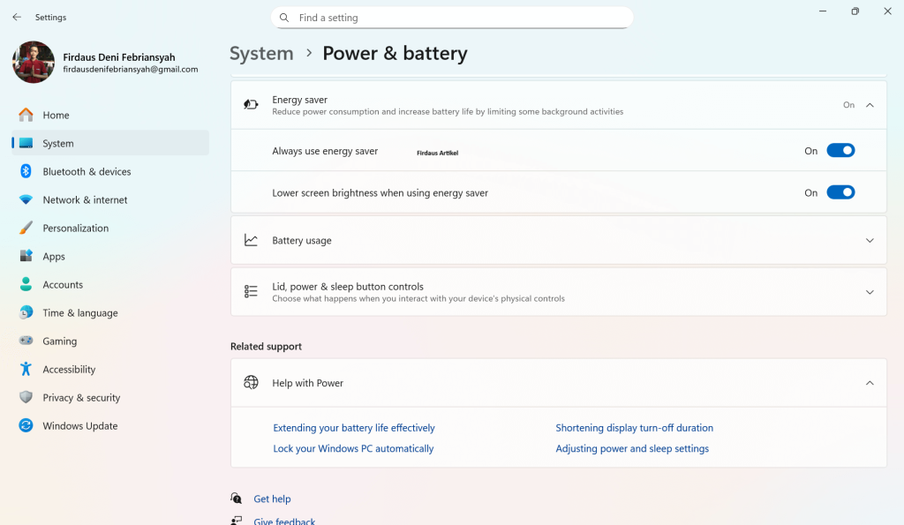Collapse the Help with Power section
The width and height of the screenshot is (904, 525).
[870, 383]
